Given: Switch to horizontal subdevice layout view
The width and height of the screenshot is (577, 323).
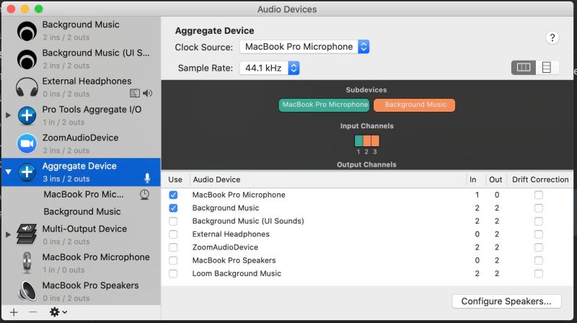Looking at the screenshot, I should pyautogui.click(x=524, y=67).
